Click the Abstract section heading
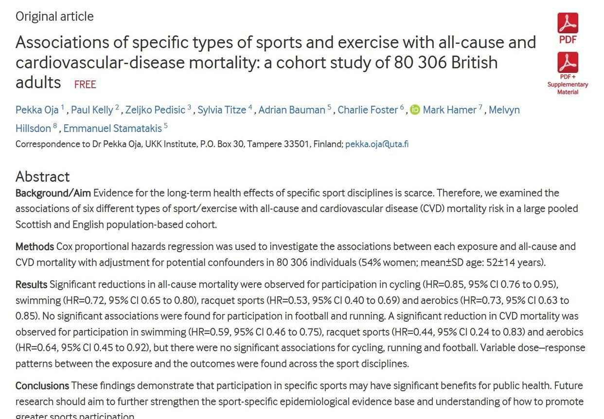 click(43, 176)
